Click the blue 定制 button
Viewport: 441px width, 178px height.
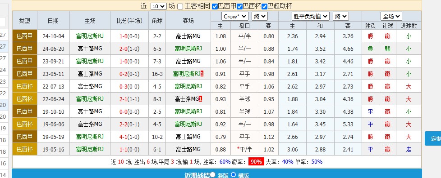(433, 138)
